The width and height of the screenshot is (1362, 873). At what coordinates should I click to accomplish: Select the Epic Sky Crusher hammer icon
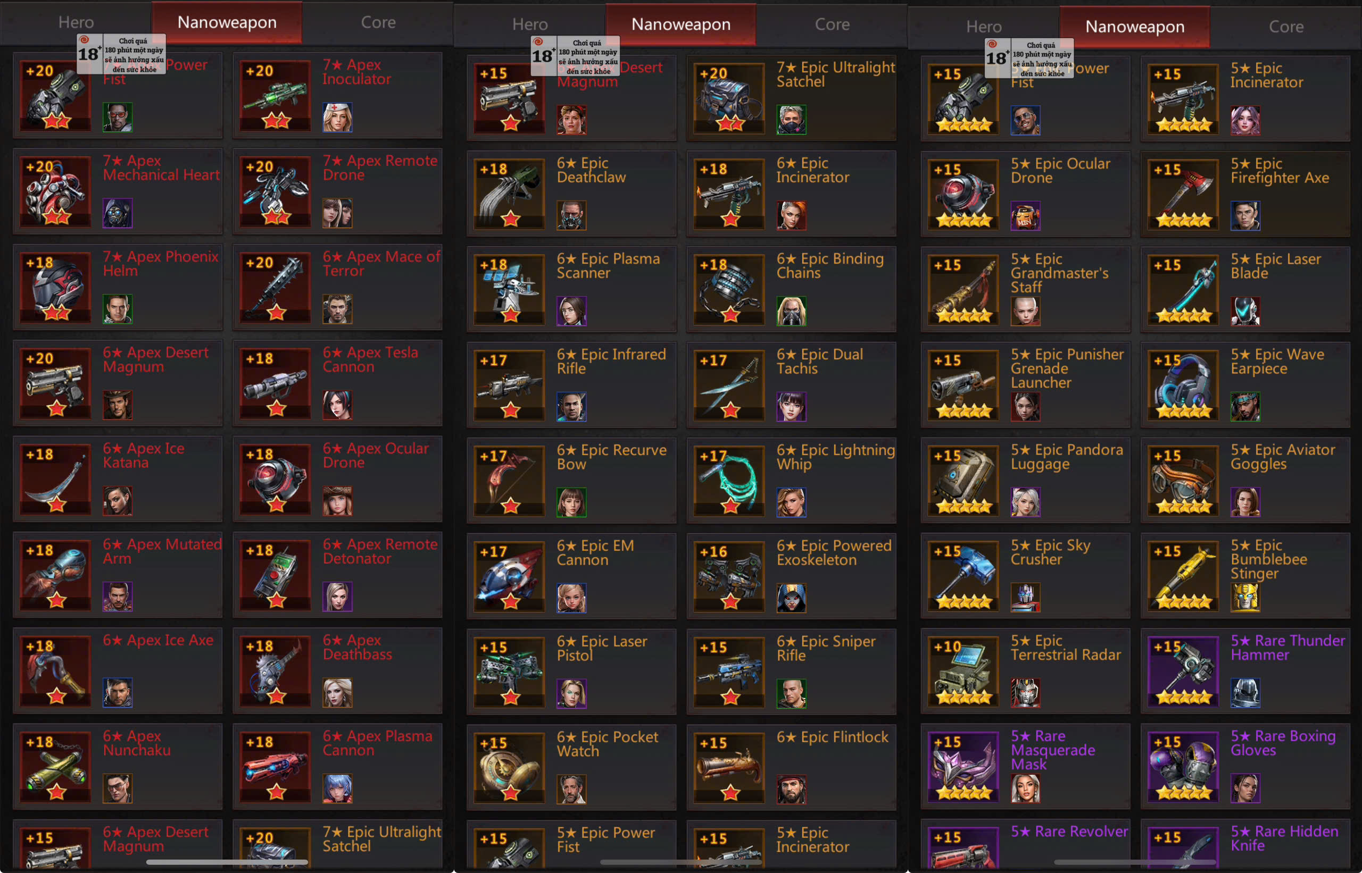tap(962, 576)
